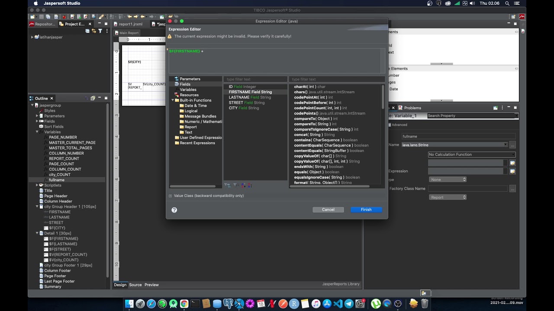The image size is (554, 311).
Task: Open the Report dropdown in Properties
Action: pos(448,197)
